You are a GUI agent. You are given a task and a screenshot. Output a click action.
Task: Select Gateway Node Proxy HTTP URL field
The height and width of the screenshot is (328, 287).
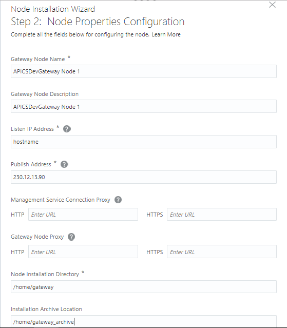point(83,252)
